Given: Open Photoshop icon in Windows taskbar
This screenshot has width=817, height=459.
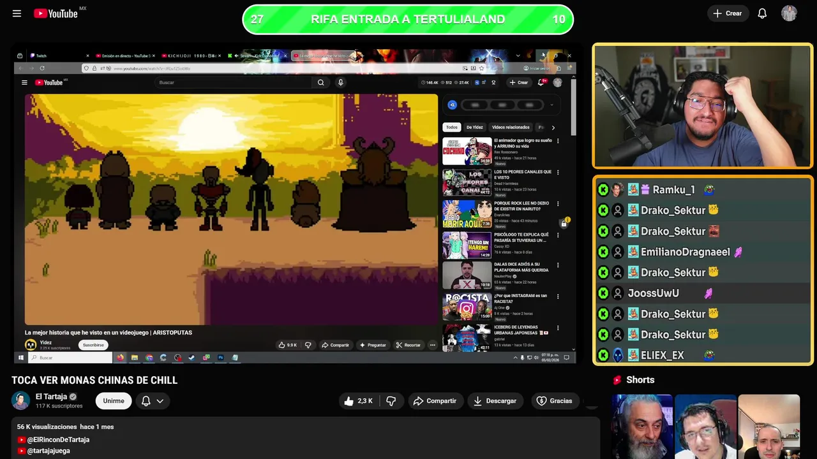Looking at the screenshot, I should tap(220, 358).
